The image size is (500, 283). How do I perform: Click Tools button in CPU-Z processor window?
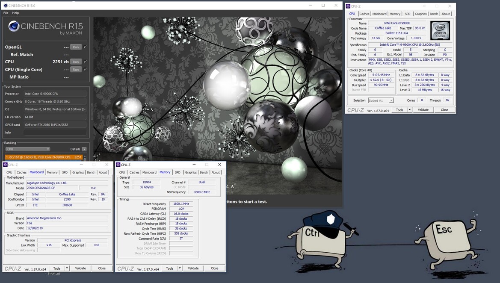pos(399,110)
